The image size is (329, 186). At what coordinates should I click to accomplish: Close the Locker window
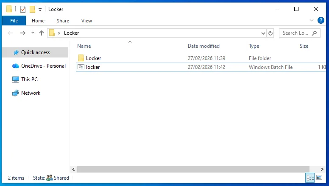[316, 9]
